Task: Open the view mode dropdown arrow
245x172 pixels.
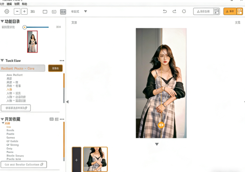Action: [85, 12]
